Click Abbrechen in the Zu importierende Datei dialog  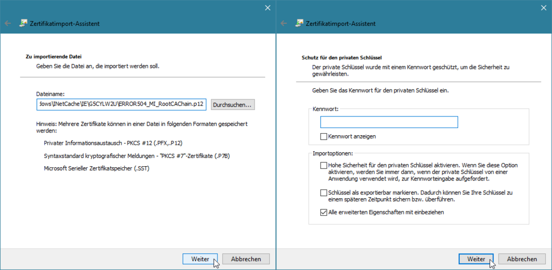click(246, 259)
